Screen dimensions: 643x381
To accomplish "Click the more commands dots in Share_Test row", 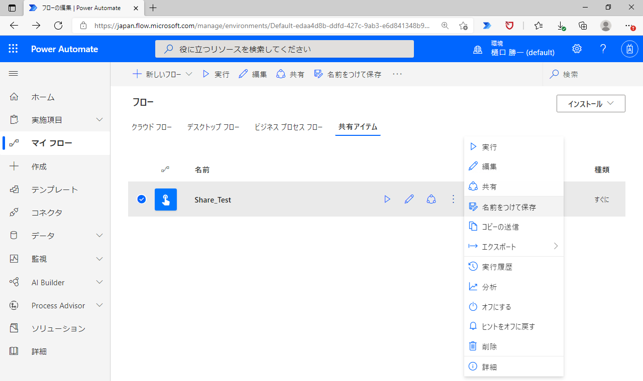I will (x=453, y=200).
